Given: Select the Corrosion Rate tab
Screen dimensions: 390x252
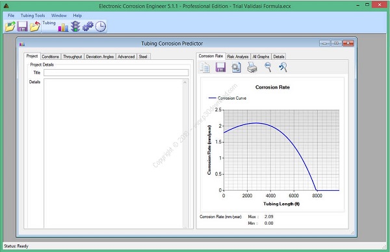Looking at the screenshot, I should tap(211, 56).
